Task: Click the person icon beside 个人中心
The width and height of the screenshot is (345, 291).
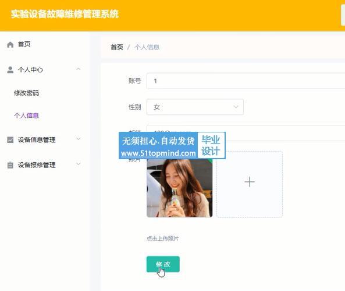Action: click(x=10, y=70)
